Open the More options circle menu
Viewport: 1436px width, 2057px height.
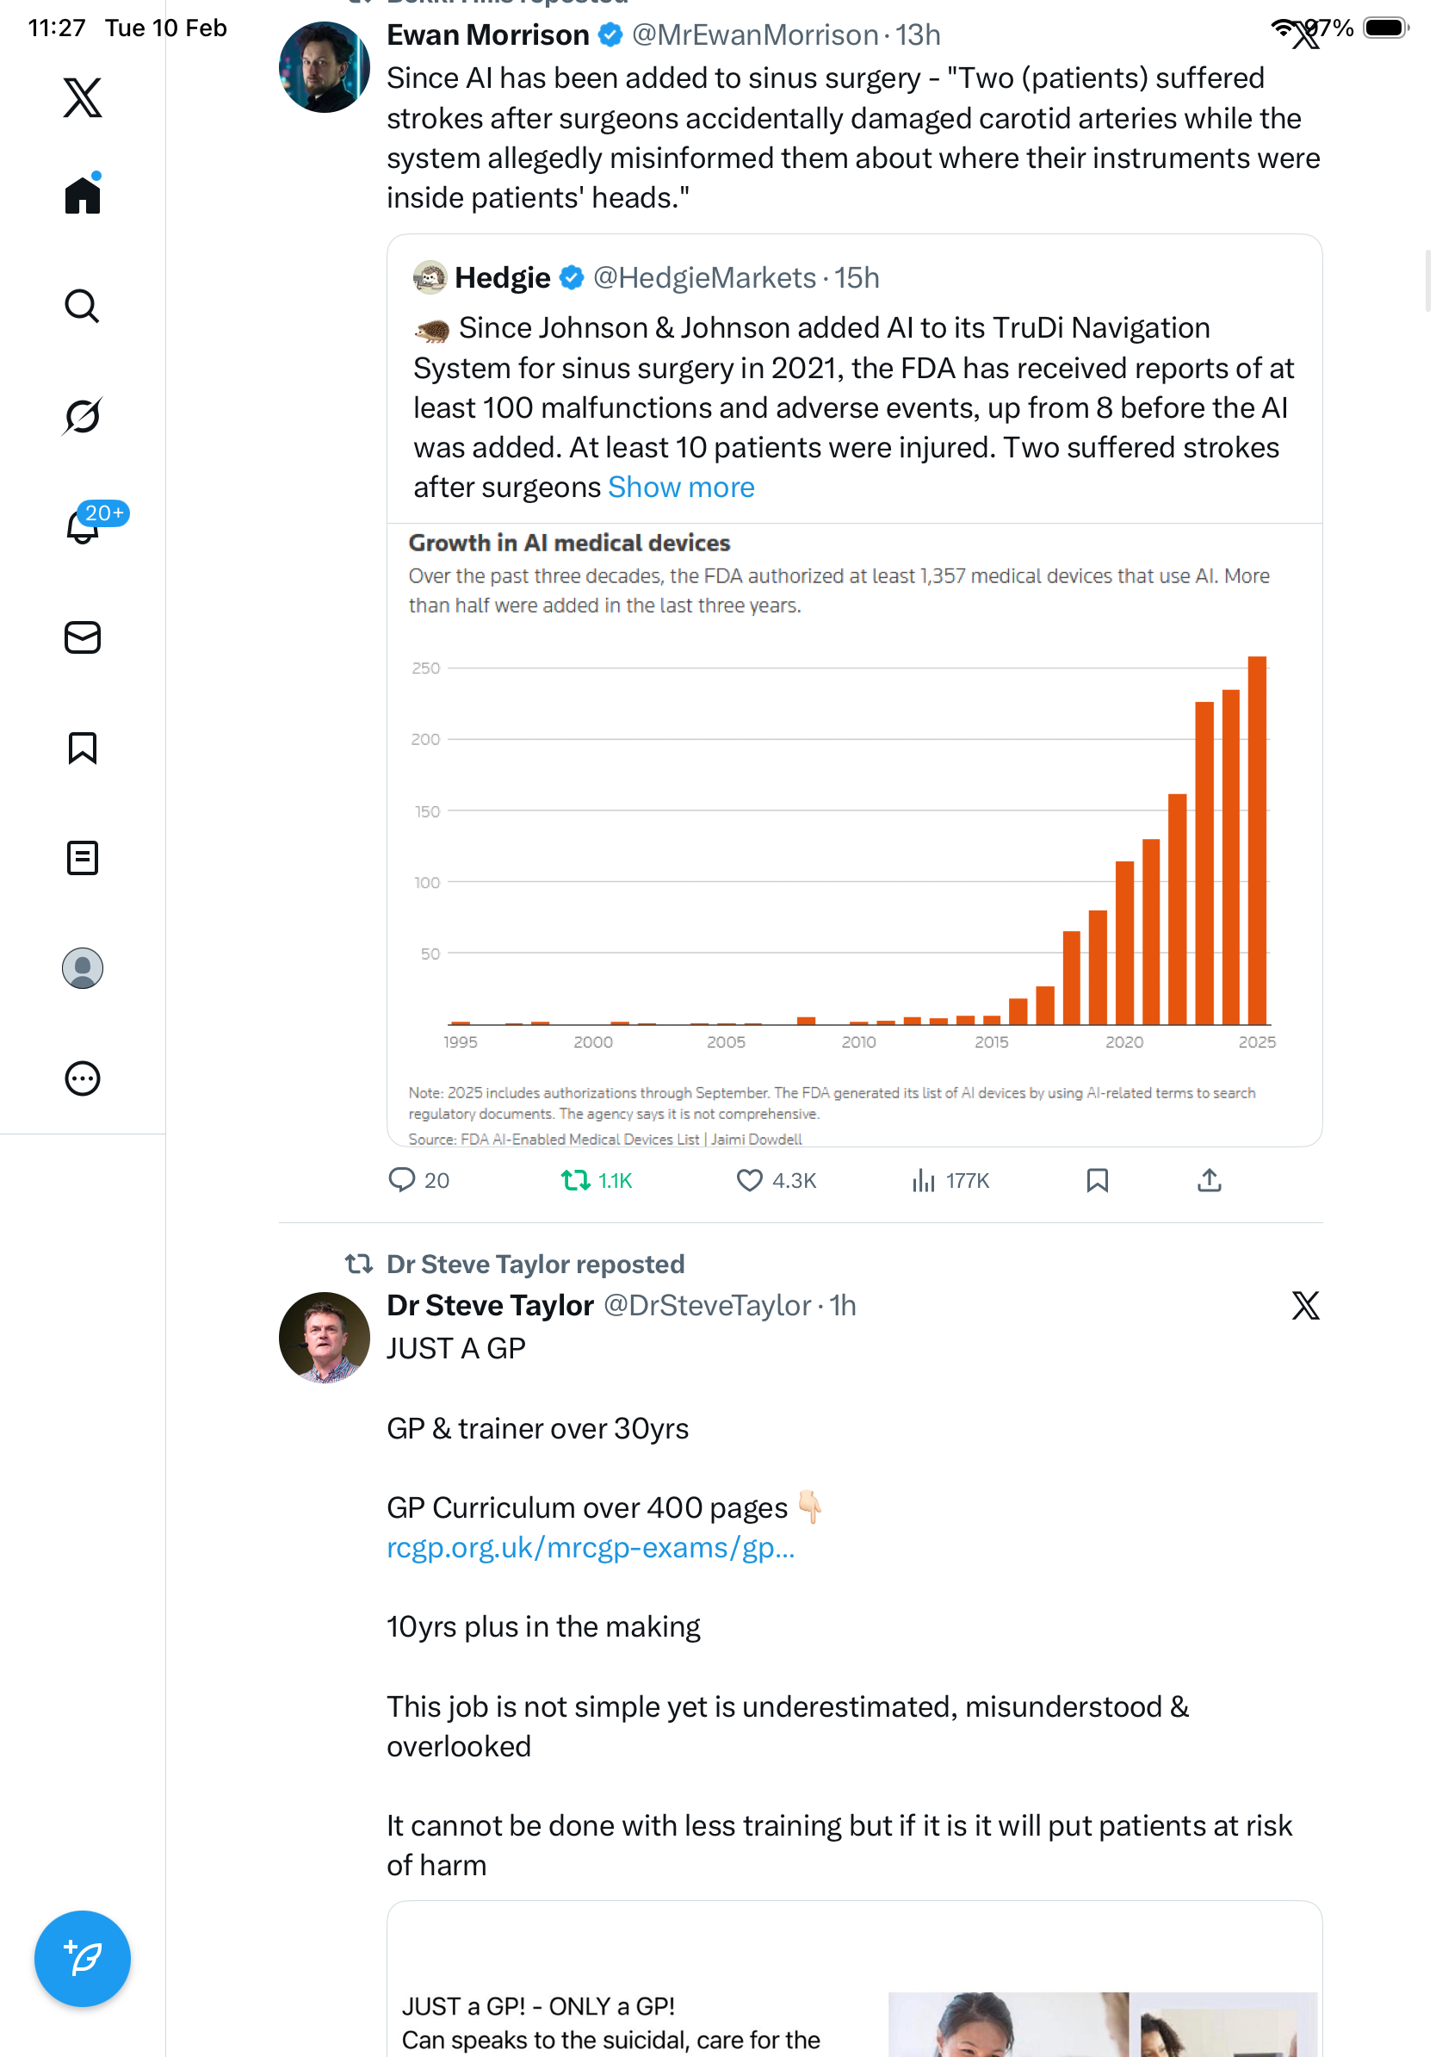83,1078
